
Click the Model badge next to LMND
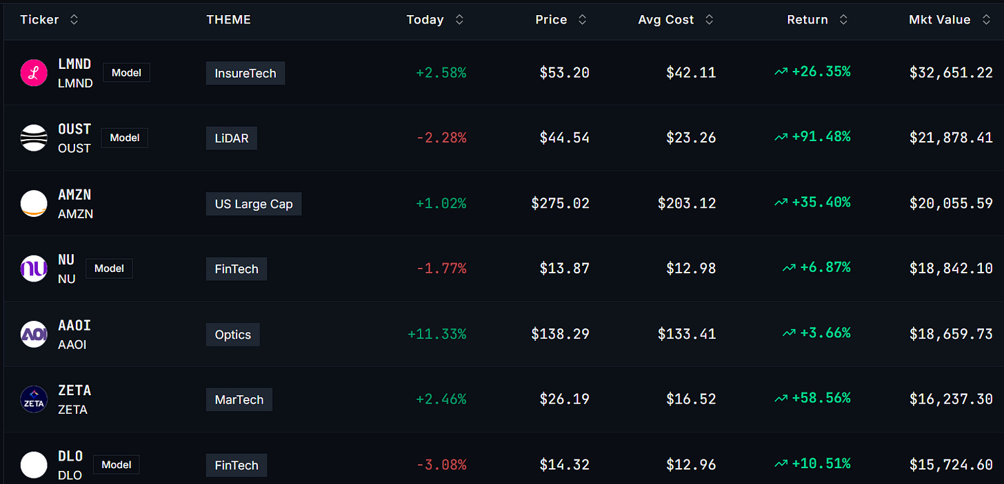tap(126, 72)
